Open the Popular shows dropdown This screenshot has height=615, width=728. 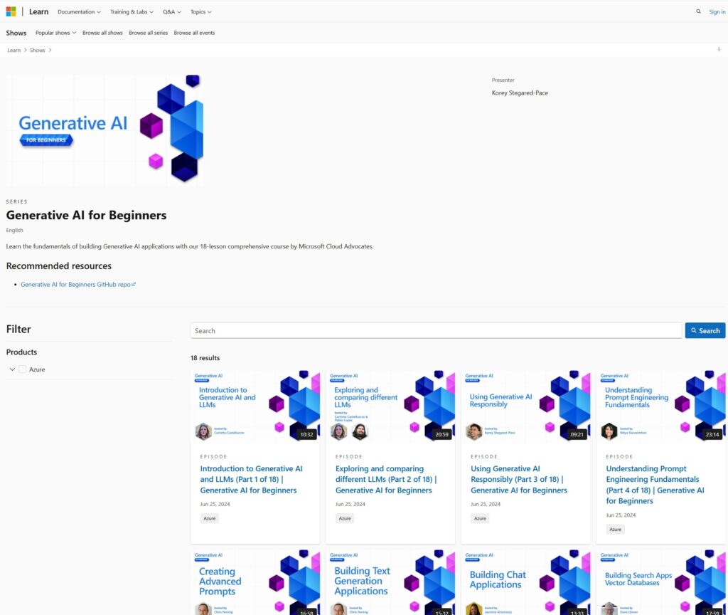point(55,33)
